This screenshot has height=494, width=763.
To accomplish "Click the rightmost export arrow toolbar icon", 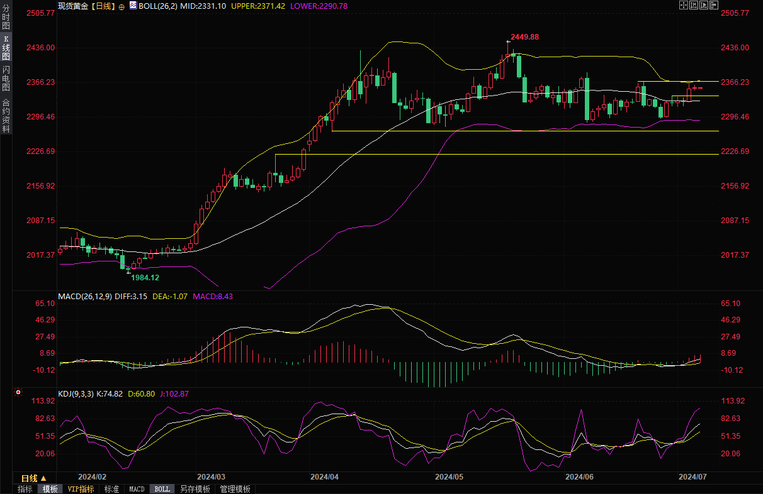I will 714,5.
